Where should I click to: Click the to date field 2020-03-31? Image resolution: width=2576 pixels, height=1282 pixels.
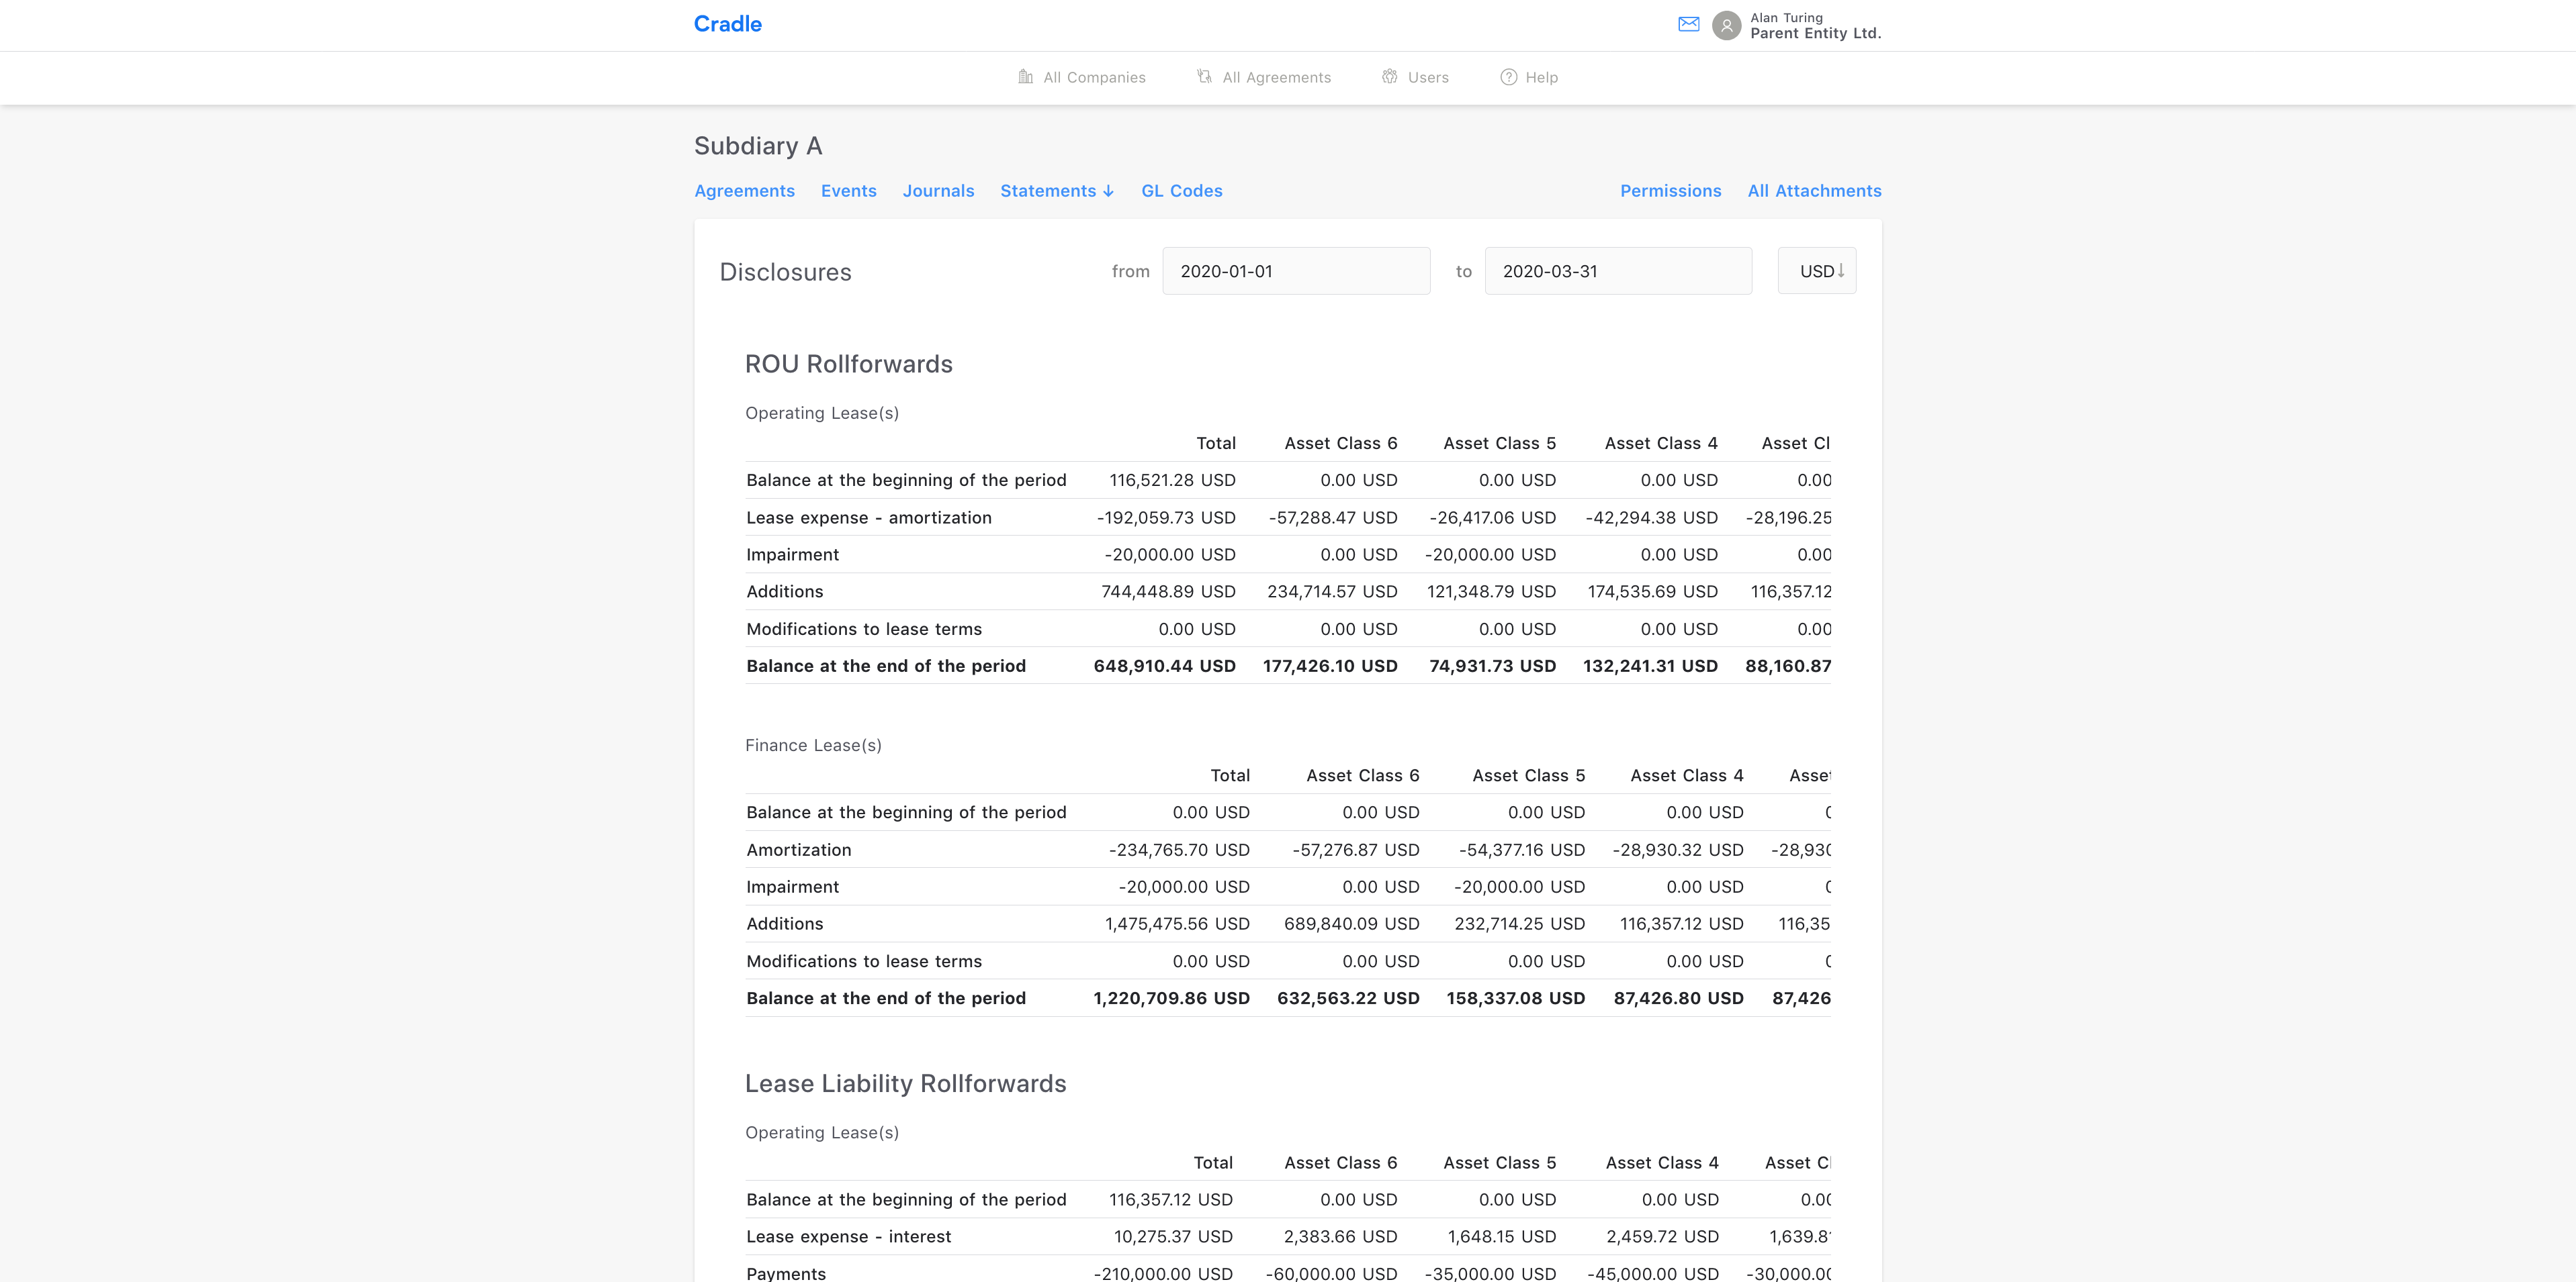[1618, 270]
